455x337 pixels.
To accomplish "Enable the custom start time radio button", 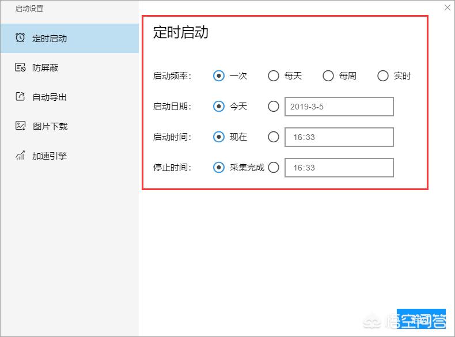I will (274, 137).
